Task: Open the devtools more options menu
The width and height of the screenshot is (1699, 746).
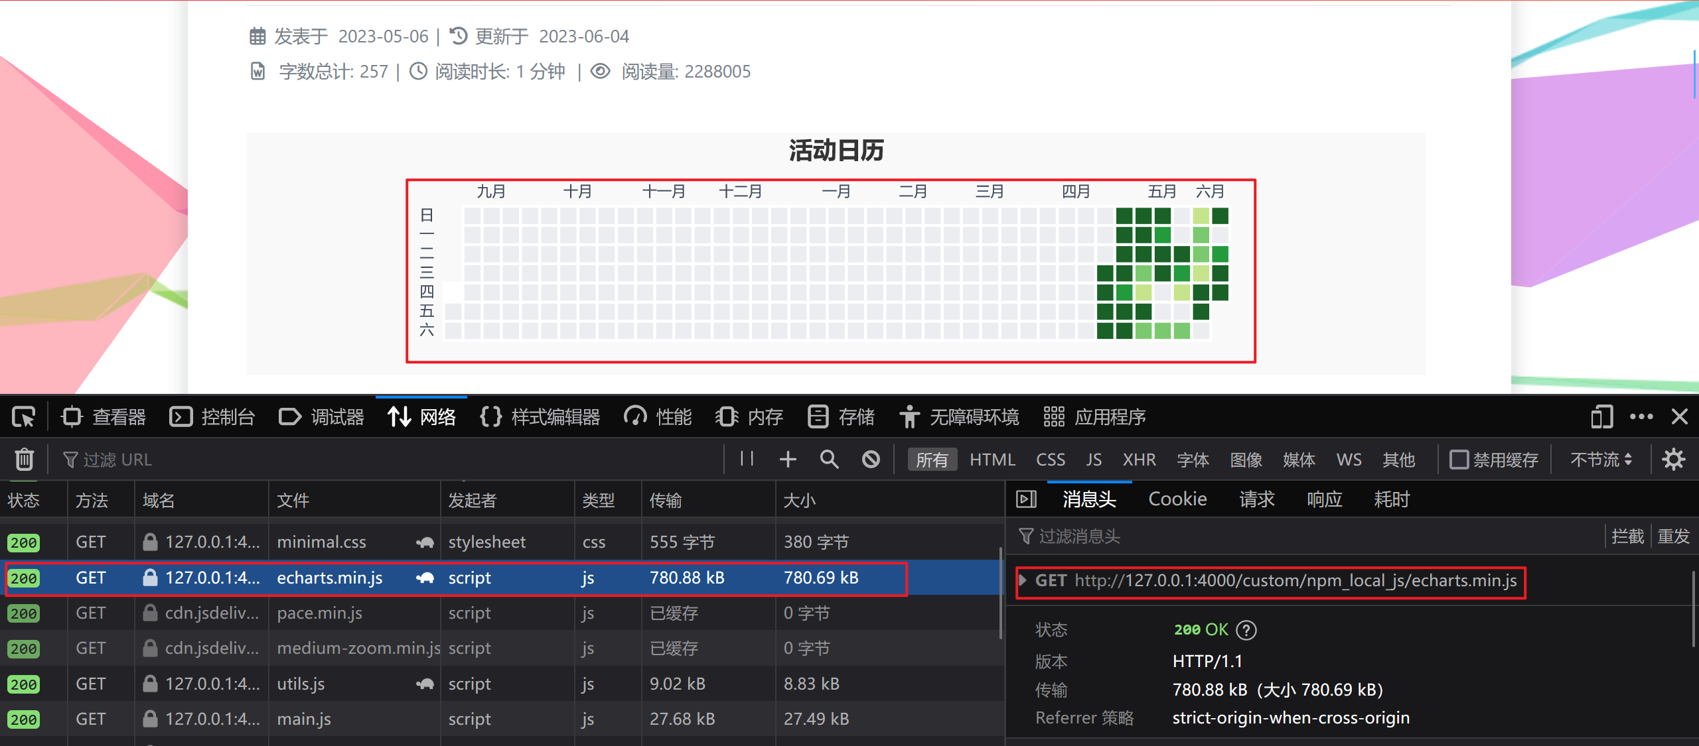Action: click(x=1641, y=417)
